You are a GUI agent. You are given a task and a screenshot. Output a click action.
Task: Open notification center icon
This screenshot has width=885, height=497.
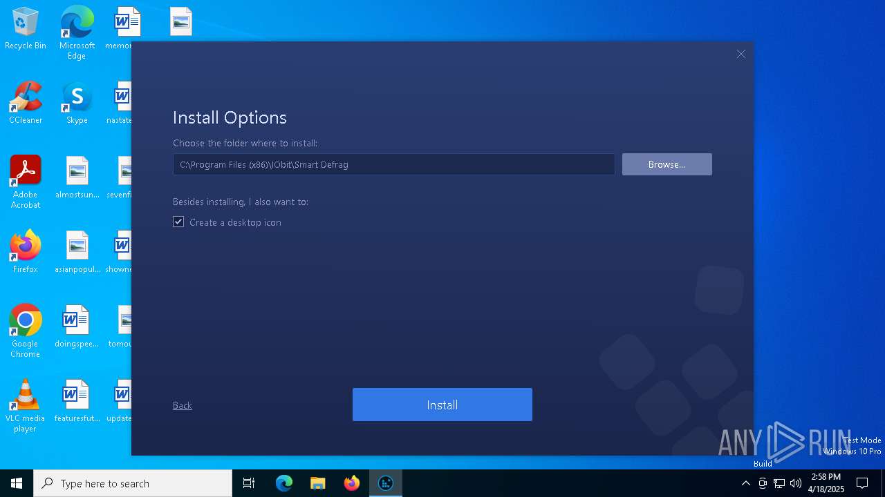[x=862, y=483]
